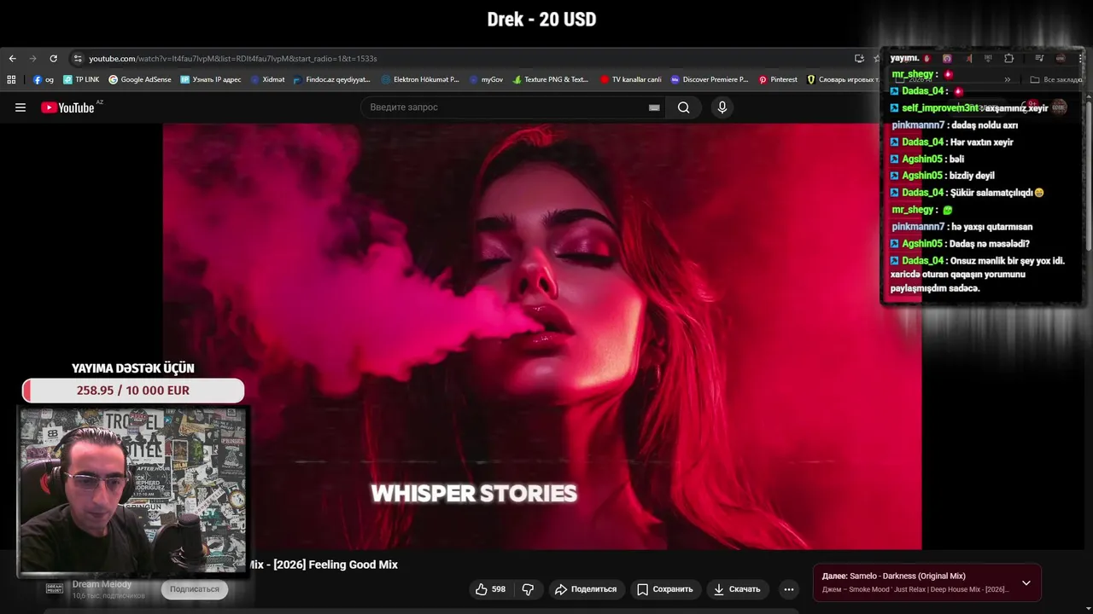Screen dimensions: 1093x614
Task: Expand the bookmarks overflow chevron
Action: [1008, 79]
